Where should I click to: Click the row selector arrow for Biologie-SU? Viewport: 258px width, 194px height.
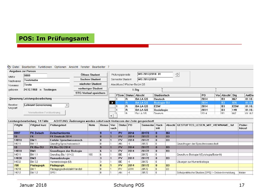point(112,103)
